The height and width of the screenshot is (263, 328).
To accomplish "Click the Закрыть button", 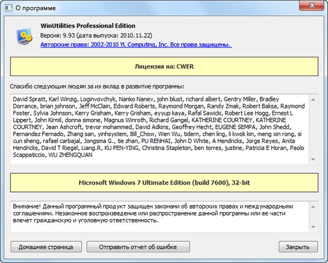I will pyautogui.click(x=298, y=247).
